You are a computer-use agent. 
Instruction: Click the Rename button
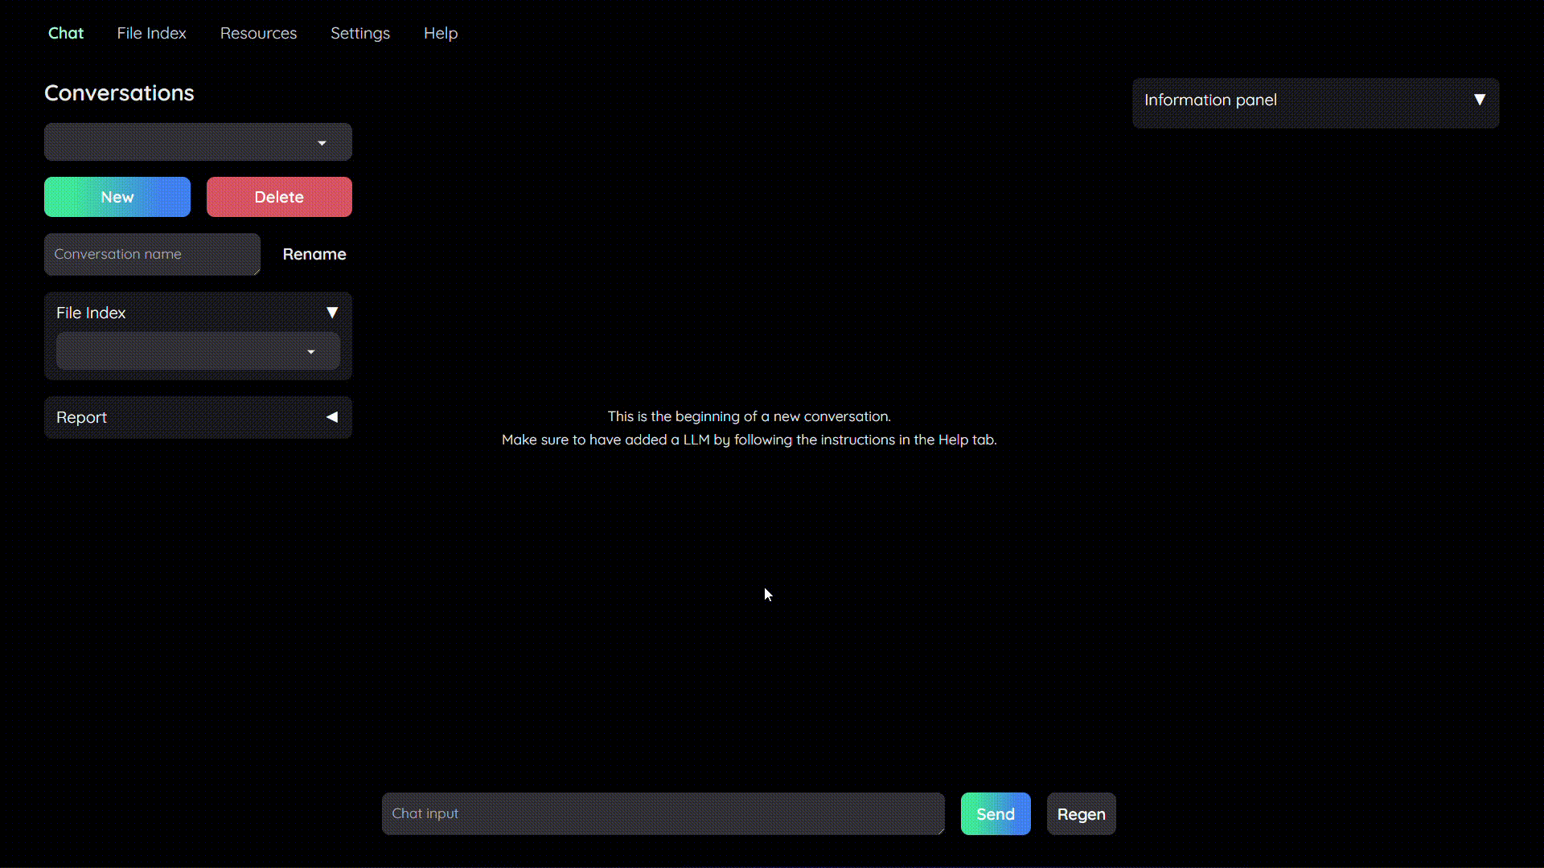click(314, 254)
